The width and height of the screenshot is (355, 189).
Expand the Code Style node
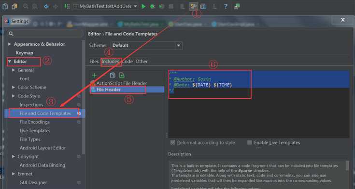[14, 96]
